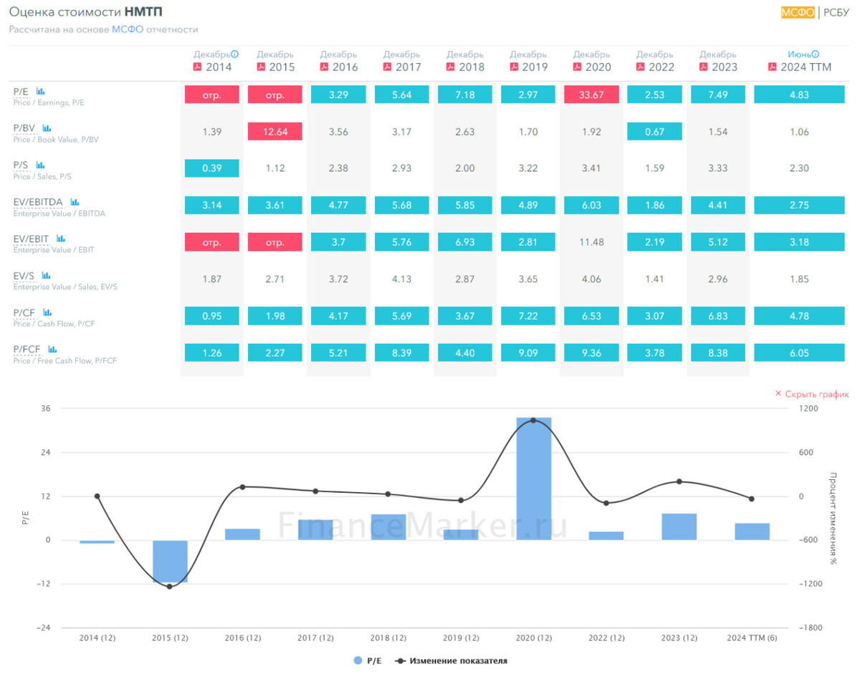
Task: Follow the МСФО link in the subtitle
Action: [128, 29]
